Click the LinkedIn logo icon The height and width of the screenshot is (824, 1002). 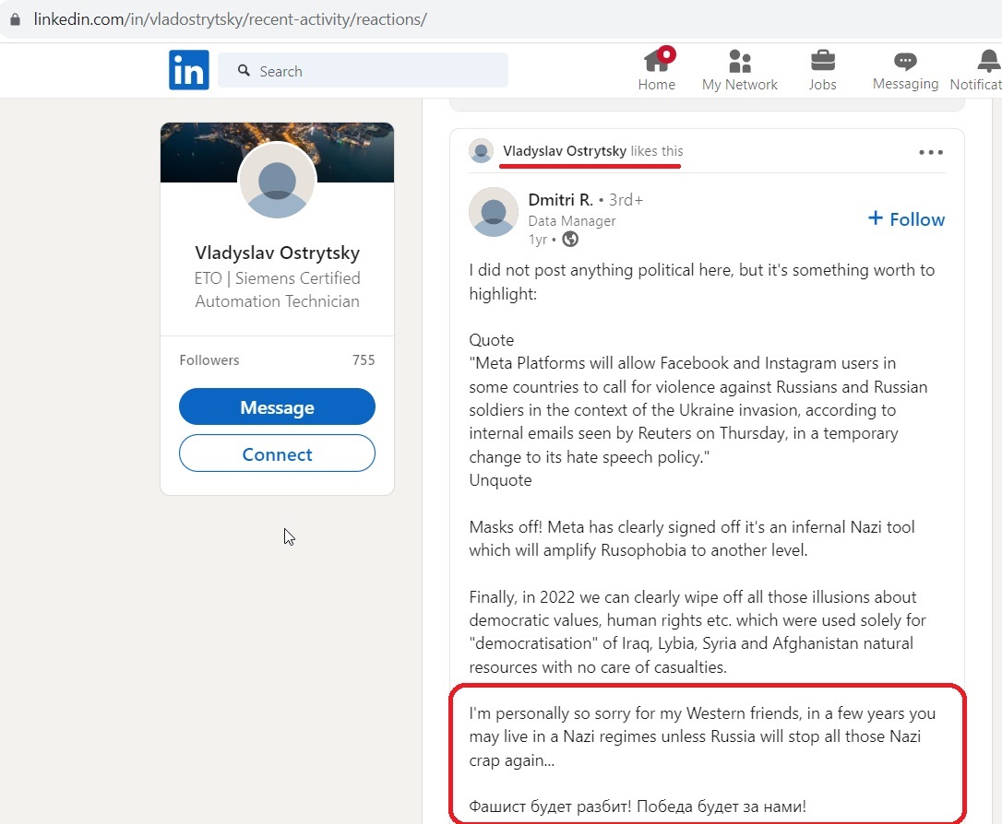tap(188, 69)
